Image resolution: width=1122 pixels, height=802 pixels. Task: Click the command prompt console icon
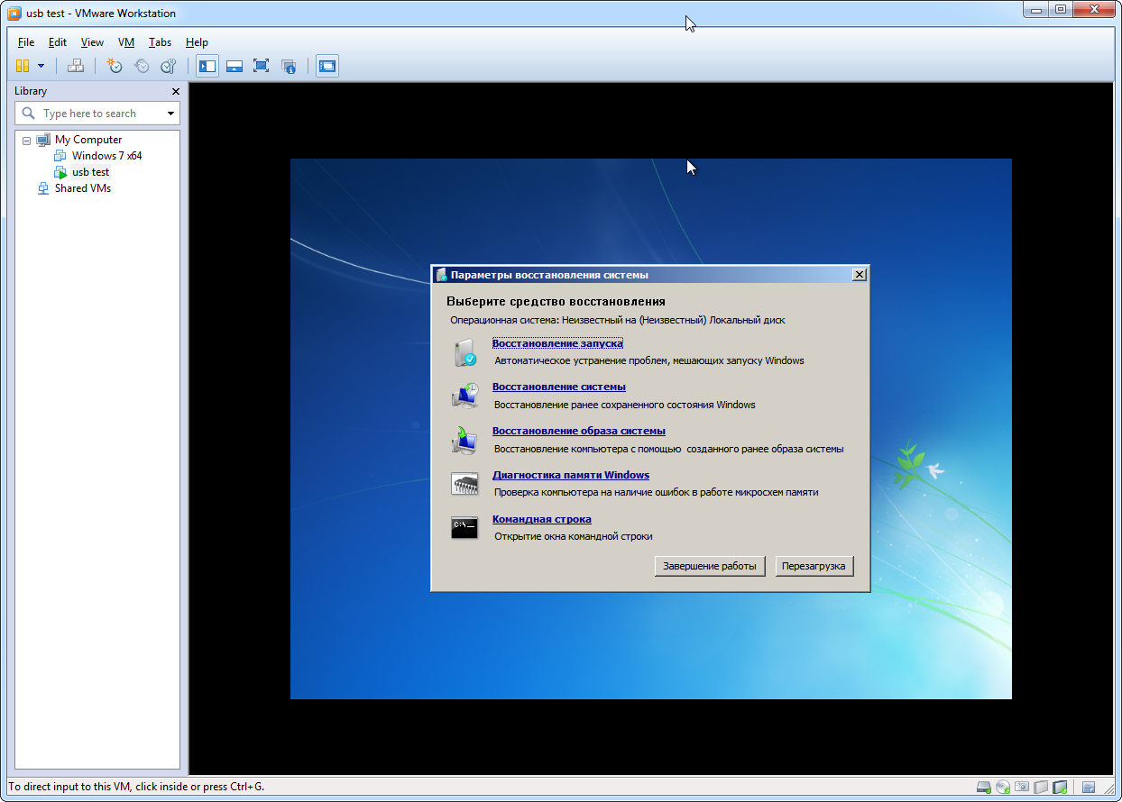point(464,528)
